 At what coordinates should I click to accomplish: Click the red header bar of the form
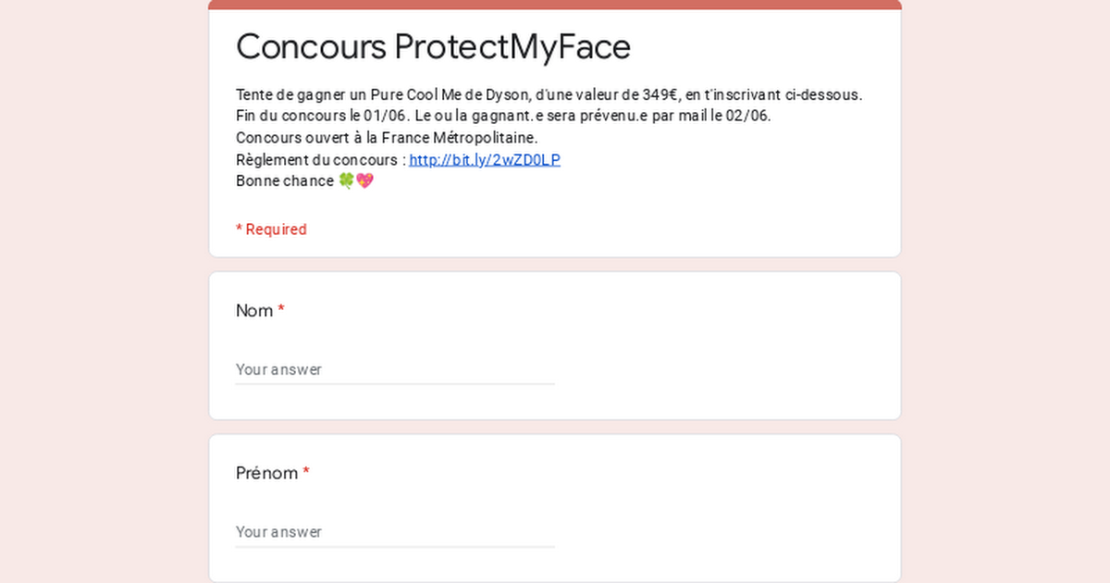point(555,5)
